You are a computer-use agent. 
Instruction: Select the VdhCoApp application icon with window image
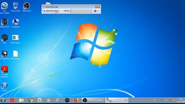tap(16, 39)
